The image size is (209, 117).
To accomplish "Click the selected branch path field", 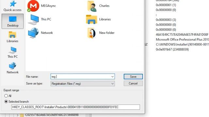I will click(x=76, y=107).
